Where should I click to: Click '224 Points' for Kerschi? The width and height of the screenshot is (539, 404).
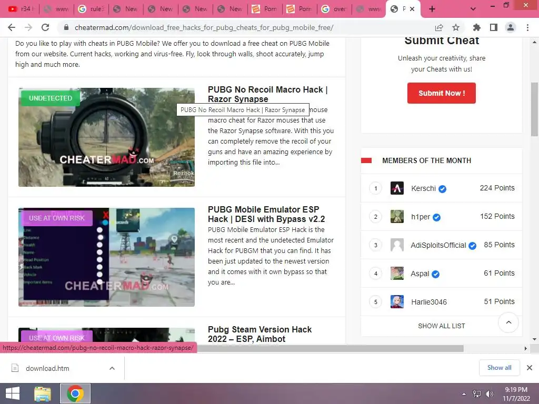click(497, 188)
